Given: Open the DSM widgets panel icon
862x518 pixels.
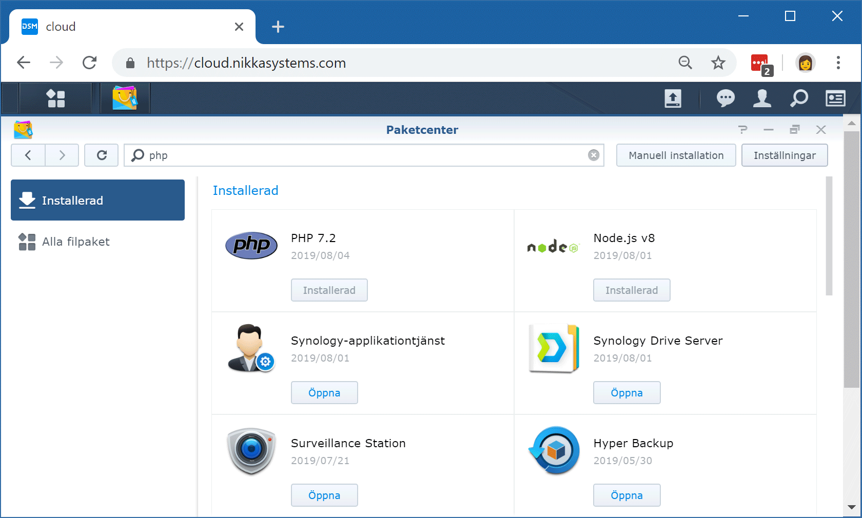Looking at the screenshot, I should pyautogui.click(x=835, y=98).
